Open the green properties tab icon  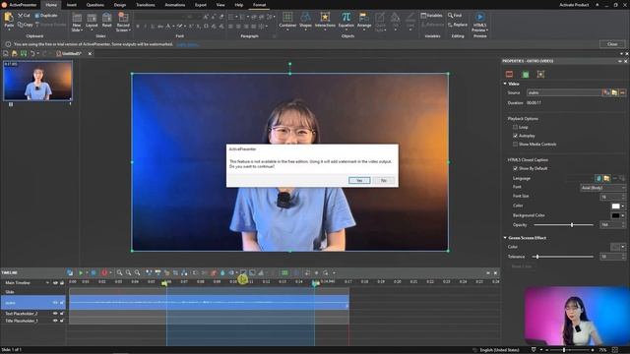(x=525, y=75)
